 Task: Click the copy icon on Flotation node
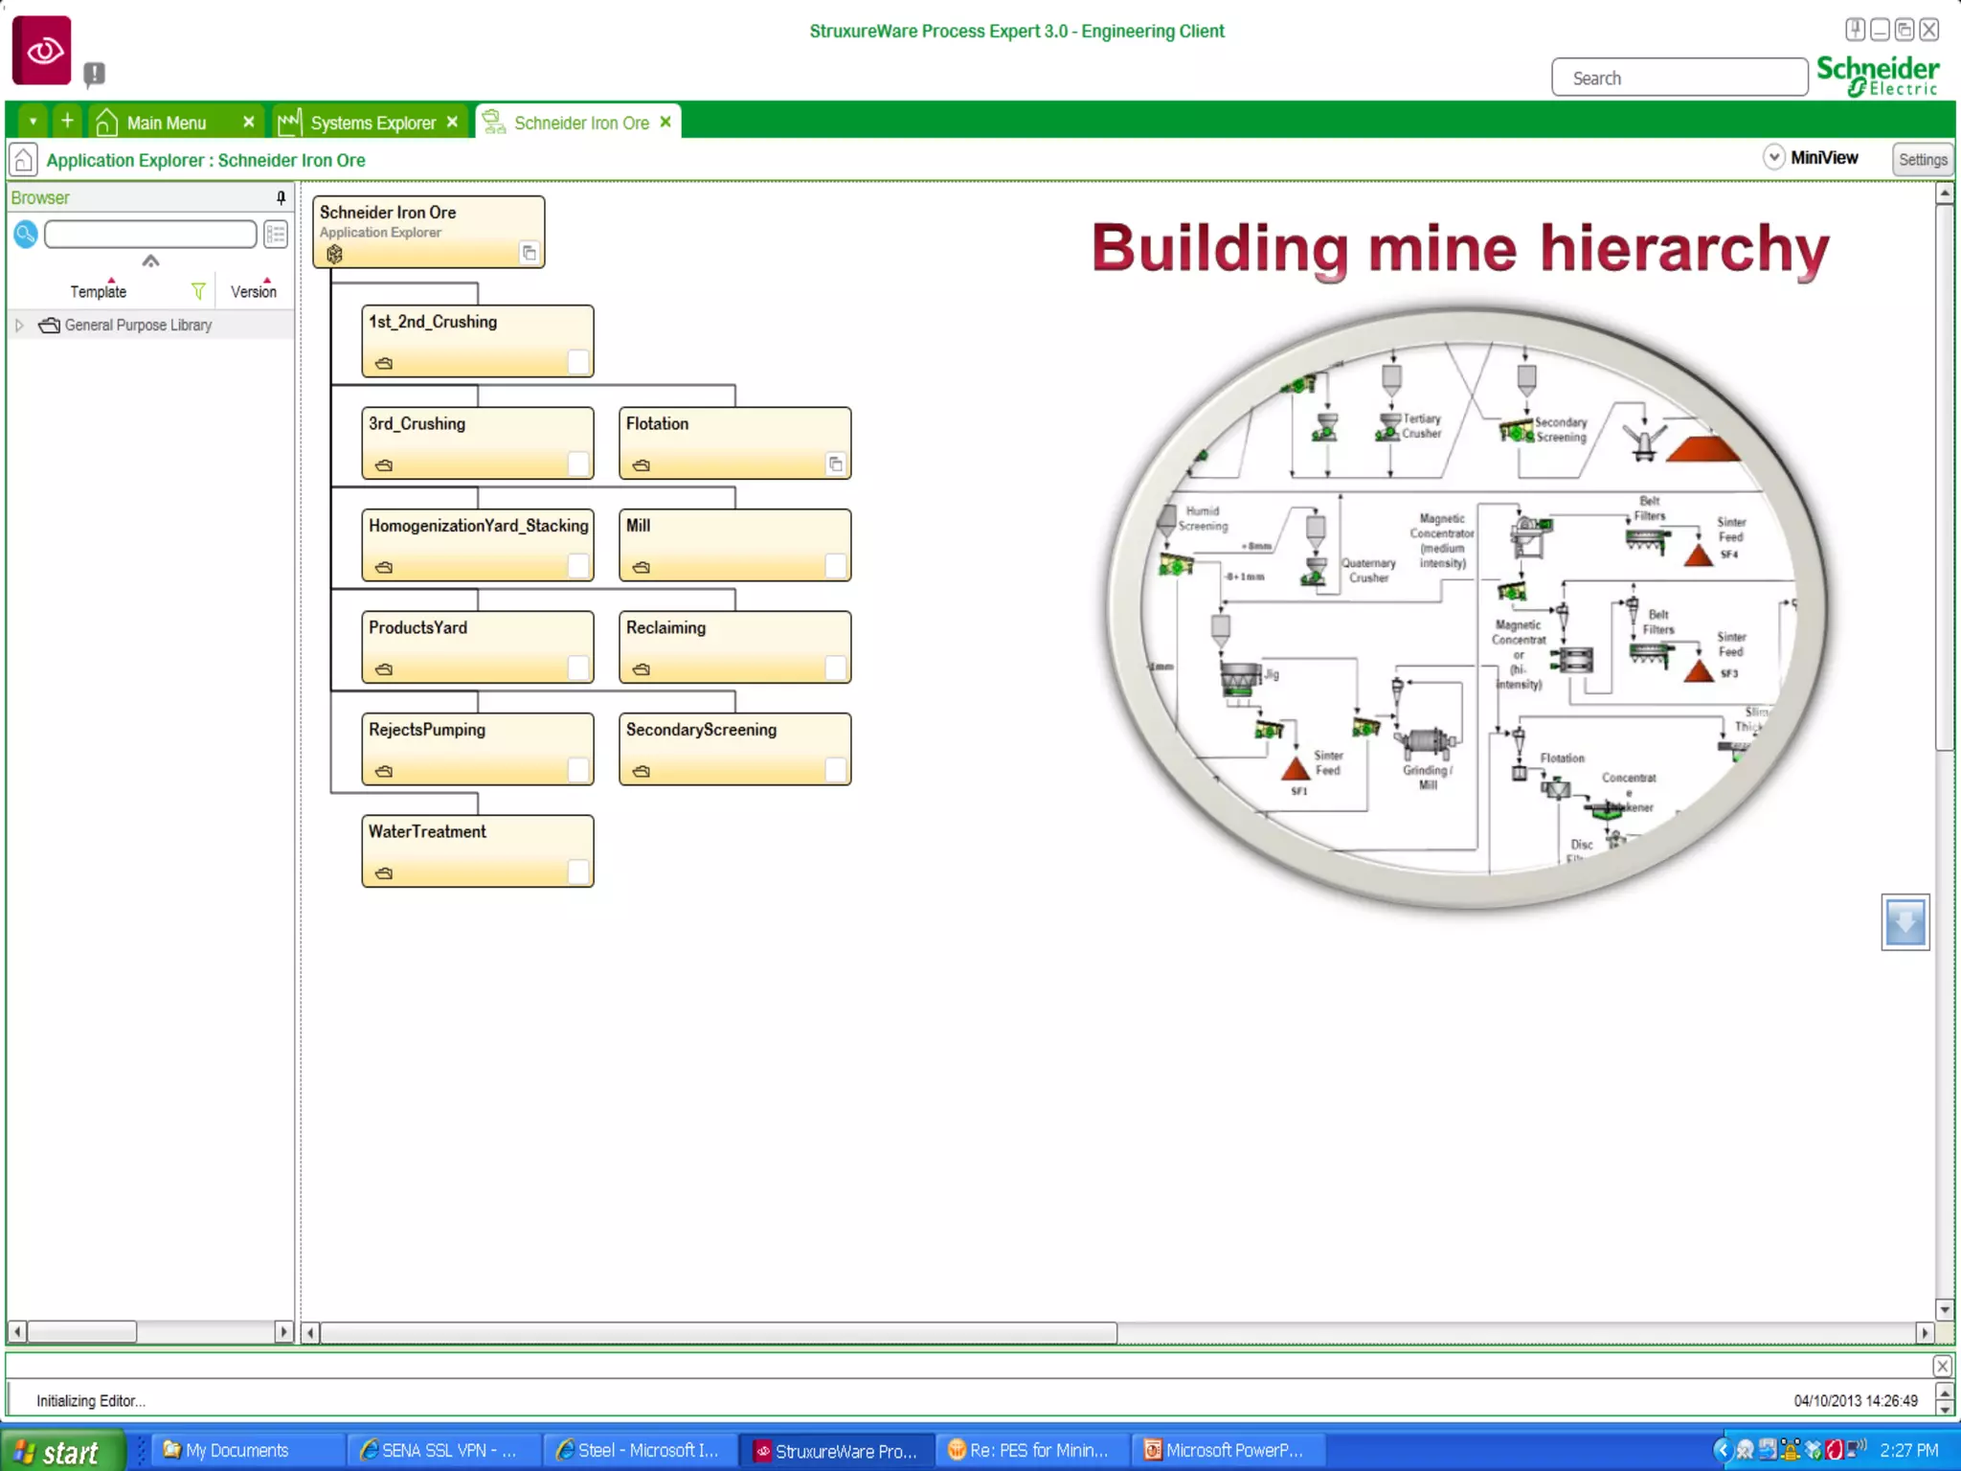tap(835, 464)
